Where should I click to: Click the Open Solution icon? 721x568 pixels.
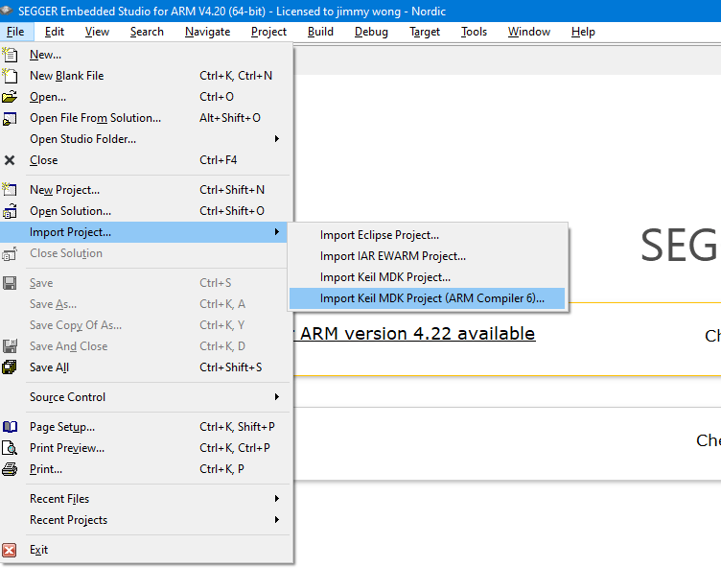click(11, 211)
